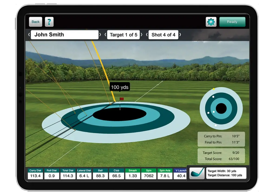Open the John Smith player name selector
Viewport: 274px width, 194px height.
tap(65, 35)
